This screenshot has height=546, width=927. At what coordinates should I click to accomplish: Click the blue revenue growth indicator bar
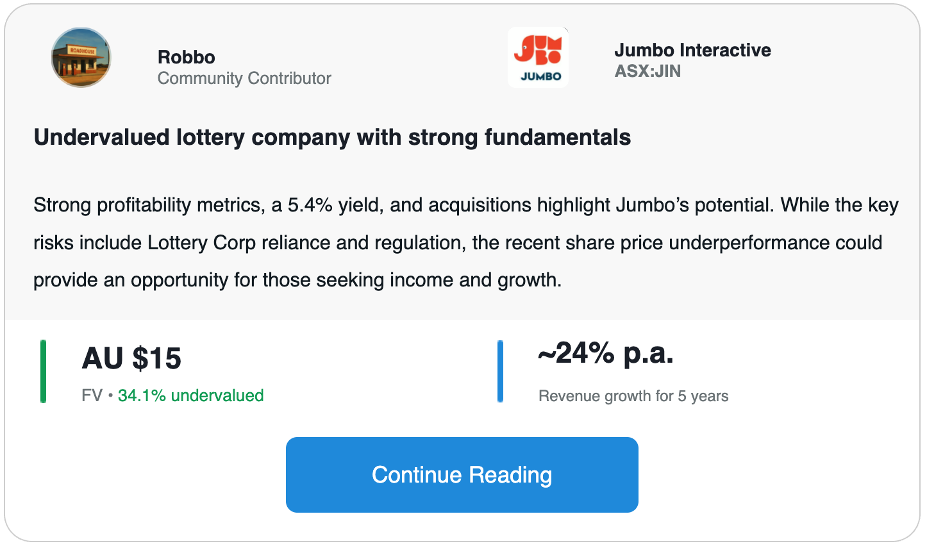(x=500, y=372)
